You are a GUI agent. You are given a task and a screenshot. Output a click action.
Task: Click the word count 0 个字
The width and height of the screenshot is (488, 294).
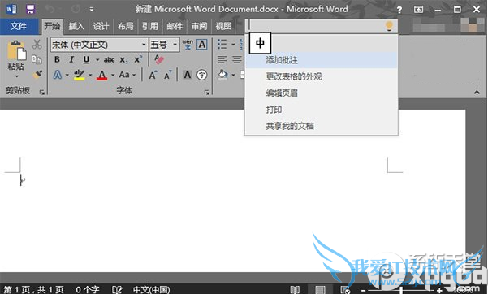coord(87,290)
